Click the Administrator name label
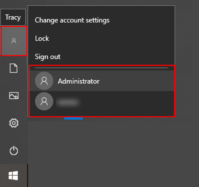199x187 pixels. pos(79,81)
